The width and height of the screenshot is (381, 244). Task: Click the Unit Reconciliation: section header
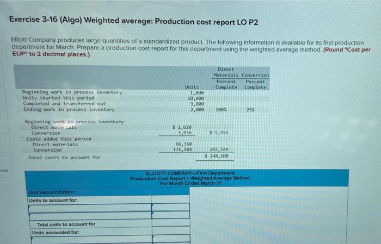(52, 192)
